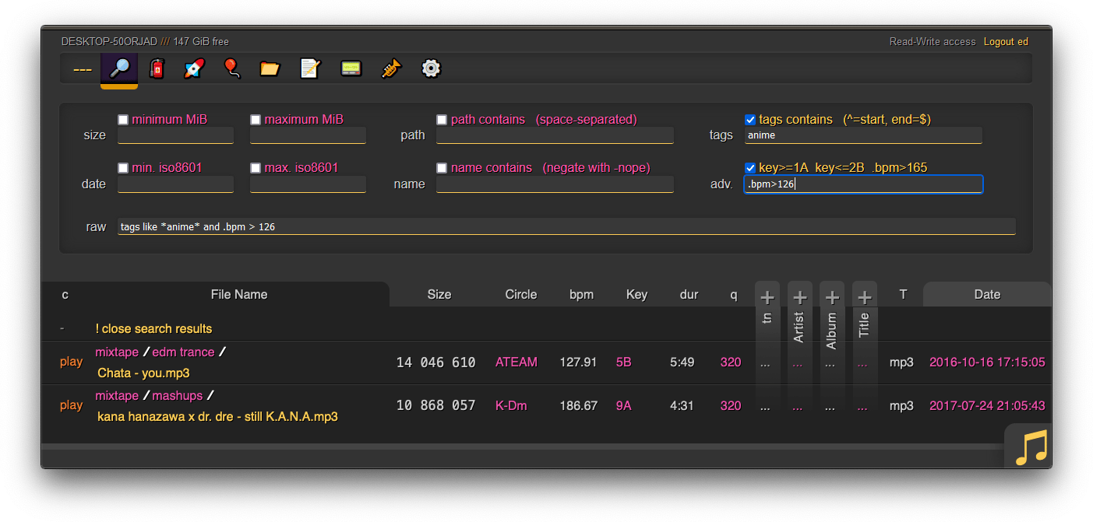Open the notepad document editor icon
Viewport: 1093px width, 522px height.
coord(309,68)
